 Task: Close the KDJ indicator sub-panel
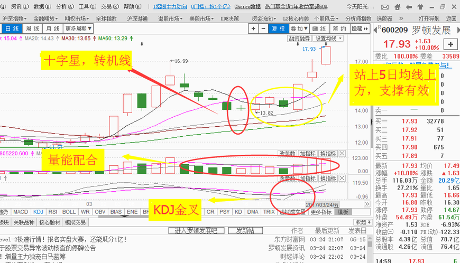(342, 178)
